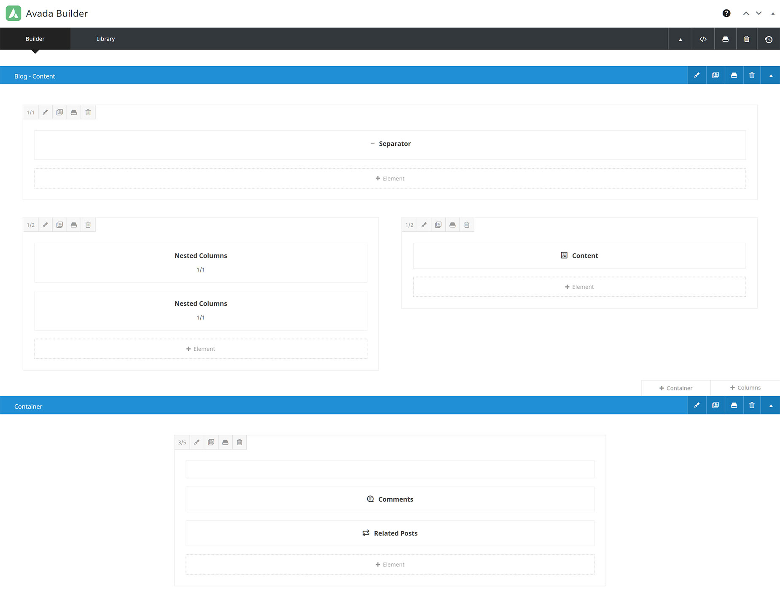Add Element below the Separator
This screenshot has width=780, height=610.
390,178
